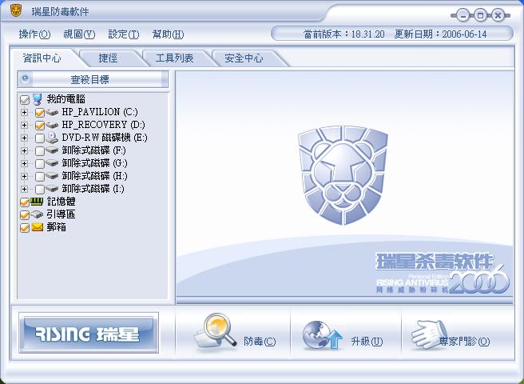Expand the 卸除式磁碟 (G:) node

pos(24,163)
